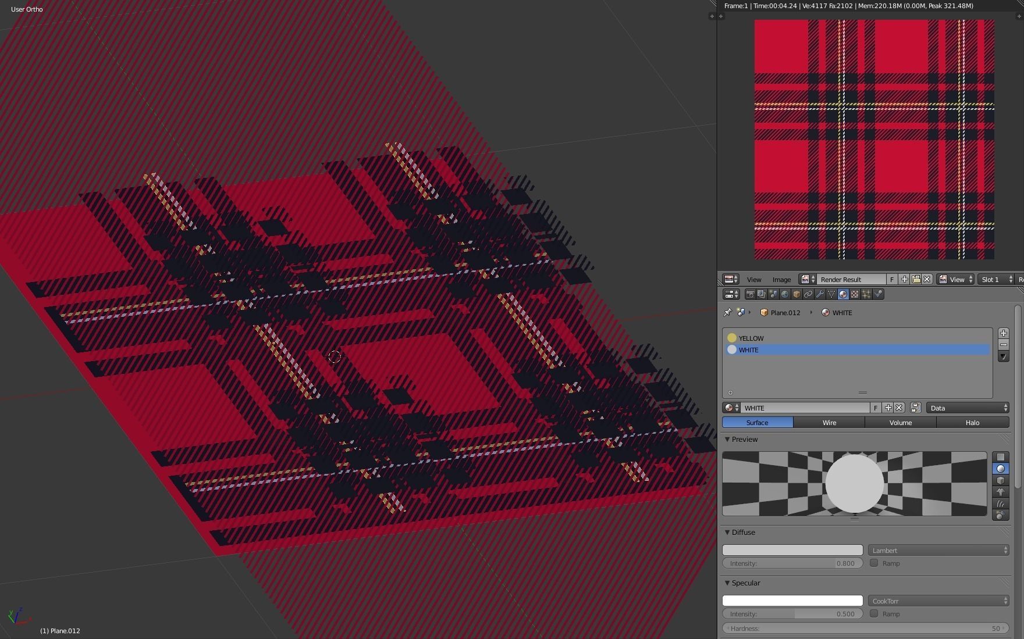Viewport: 1024px width, 639px height.
Task: Click the Render Result image name field
Action: point(851,280)
